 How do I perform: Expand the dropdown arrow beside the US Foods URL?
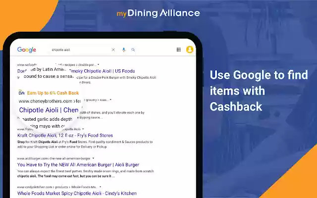tap(98, 65)
